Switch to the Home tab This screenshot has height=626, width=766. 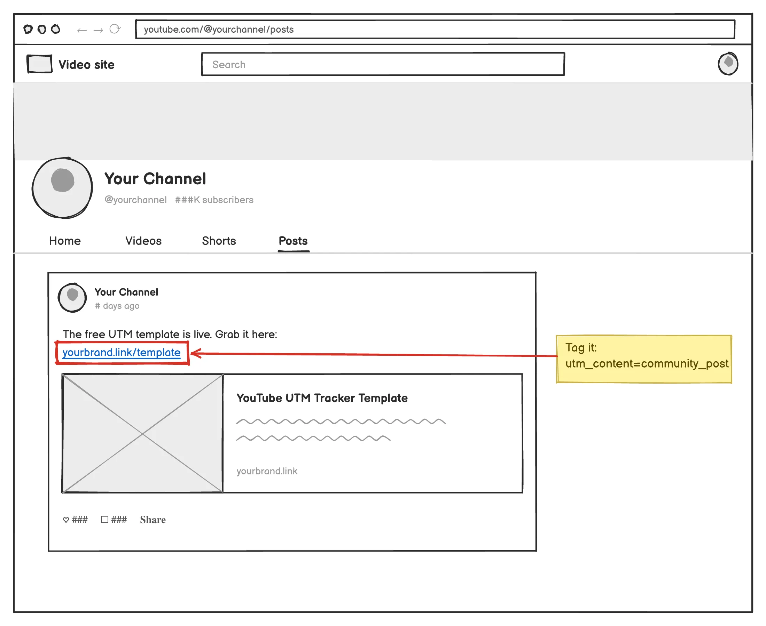(x=65, y=241)
